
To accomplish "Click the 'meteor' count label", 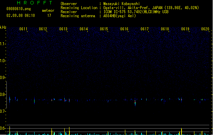I will click(x=48, y=10).
